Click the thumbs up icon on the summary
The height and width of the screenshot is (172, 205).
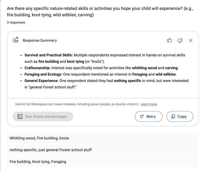click(169, 40)
